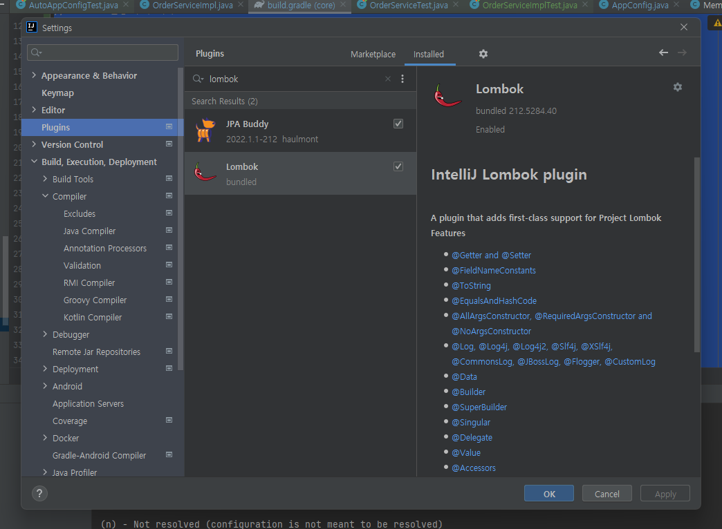Open the @Getter and @Setter link
This screenshot has height=529, width=722.
point(491,255)
